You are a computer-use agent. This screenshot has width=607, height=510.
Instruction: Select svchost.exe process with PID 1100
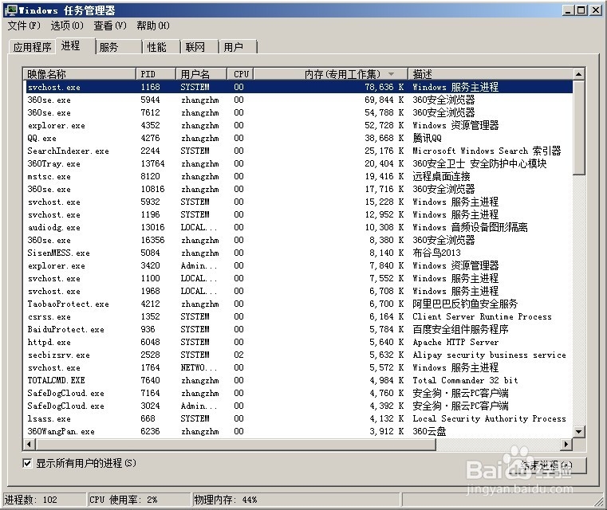(x=299, y=278)
